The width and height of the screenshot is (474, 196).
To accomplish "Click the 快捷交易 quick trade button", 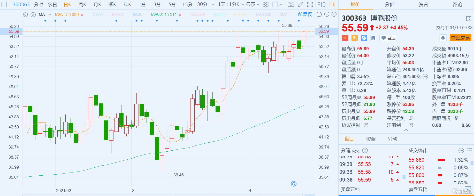I will click(461, 38).
